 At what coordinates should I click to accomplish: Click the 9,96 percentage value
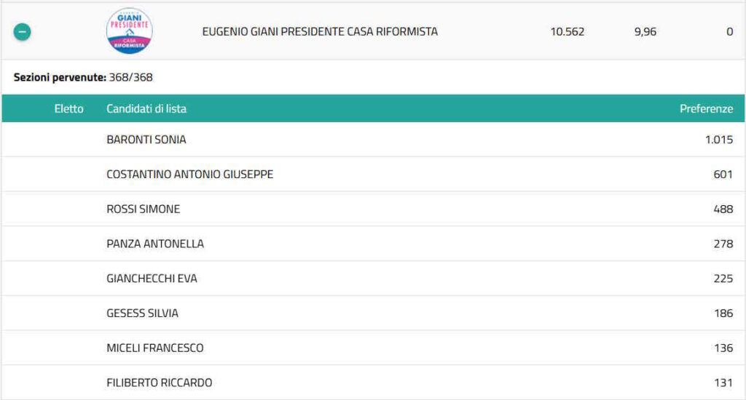pos(645,32)
